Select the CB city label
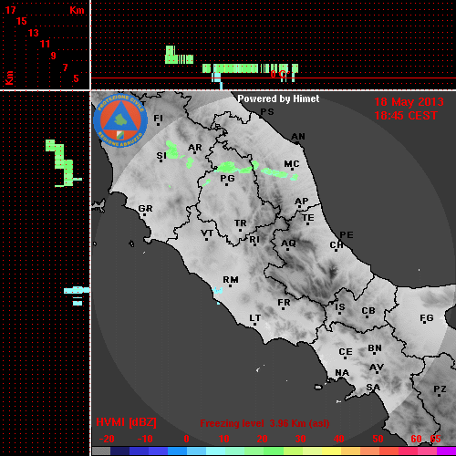 (x=368, y=311)
